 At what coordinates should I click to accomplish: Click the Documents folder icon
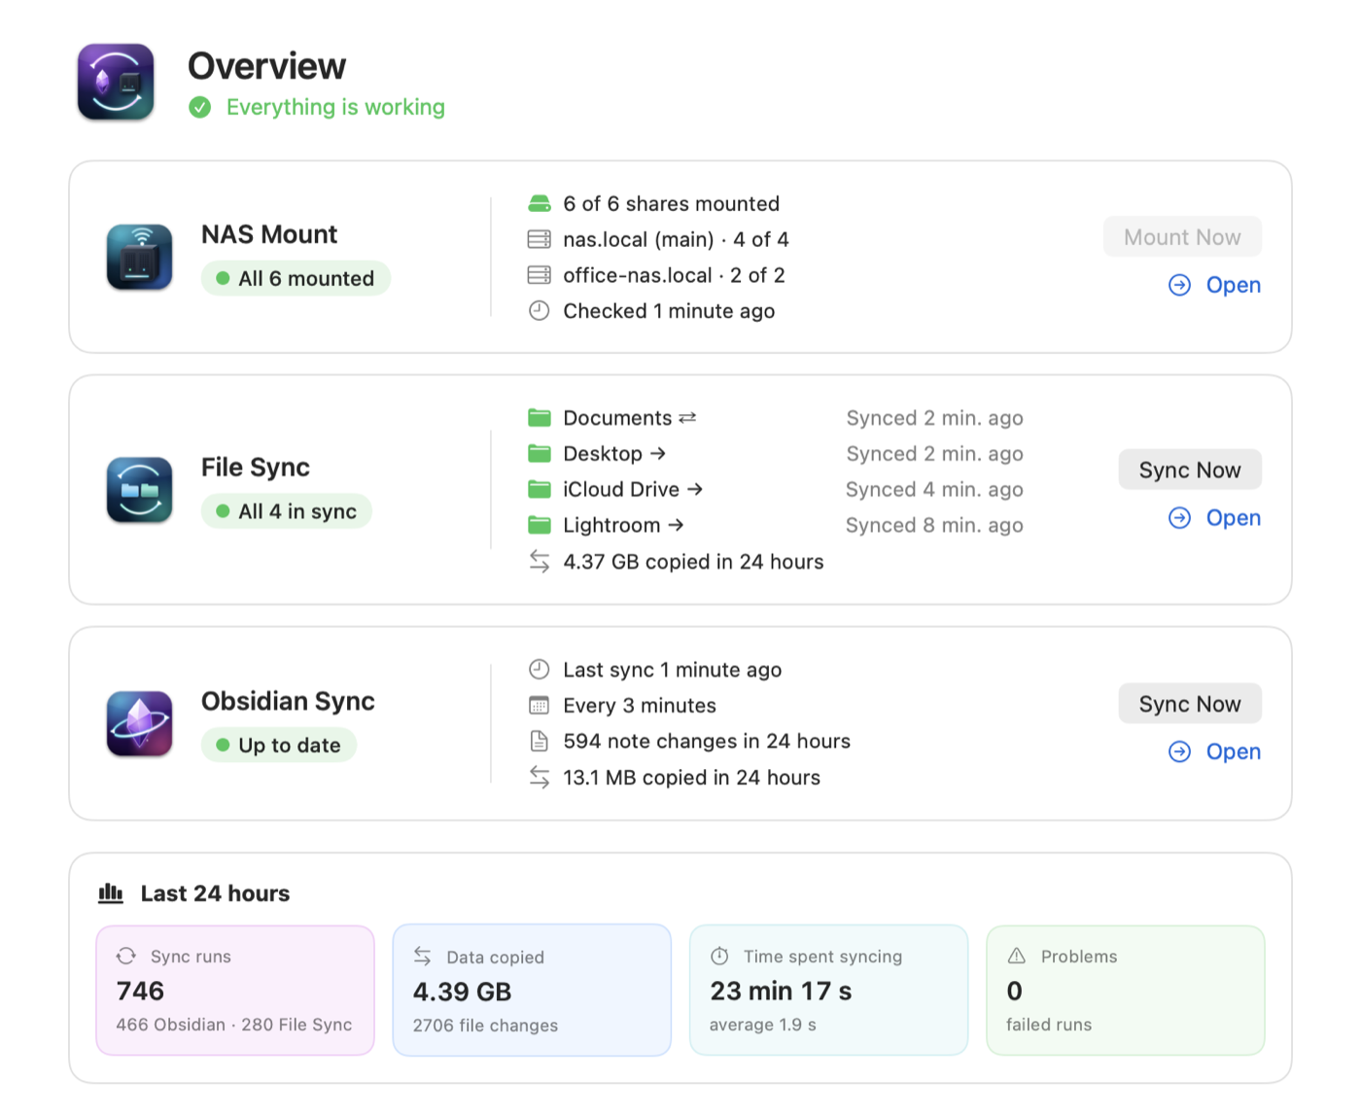(x=540, y=418)
